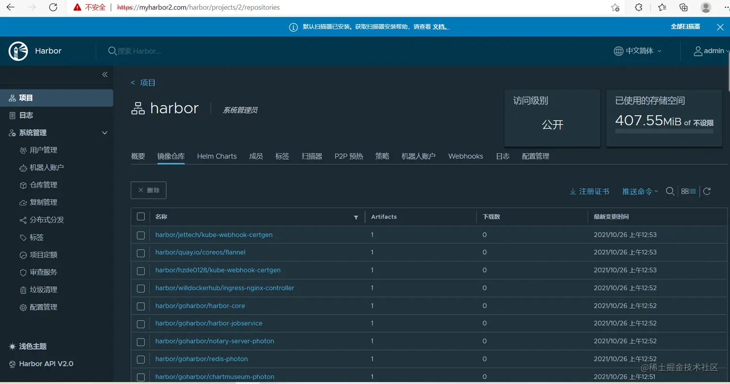Toggle the select-all checkbox in the table header
This screenshot has width=730, height=384.
(140, 216)
